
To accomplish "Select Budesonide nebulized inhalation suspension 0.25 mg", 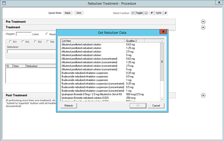I will pos(110,73).
